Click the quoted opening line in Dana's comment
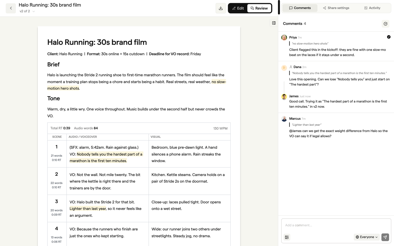Image resolution: width=394 pixels, height=246 pixels. coord(339,73)
